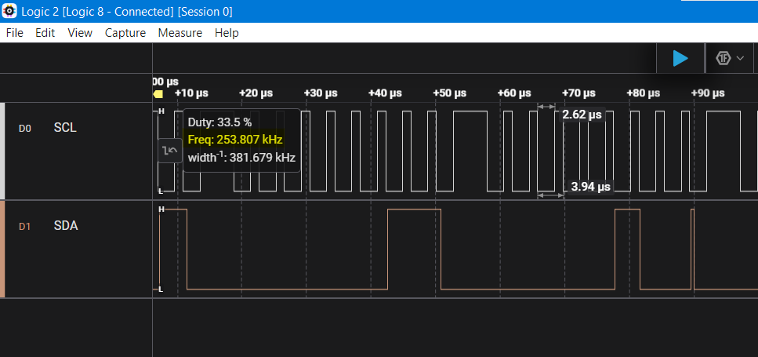This screenshot has width=758, height=357.
Task: Open the Help menu
Action: [x=227, y=33]
